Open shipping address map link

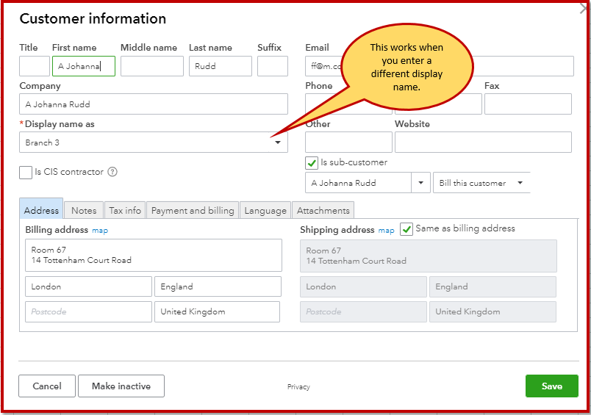pyautogui.click(x=387, y=231)
